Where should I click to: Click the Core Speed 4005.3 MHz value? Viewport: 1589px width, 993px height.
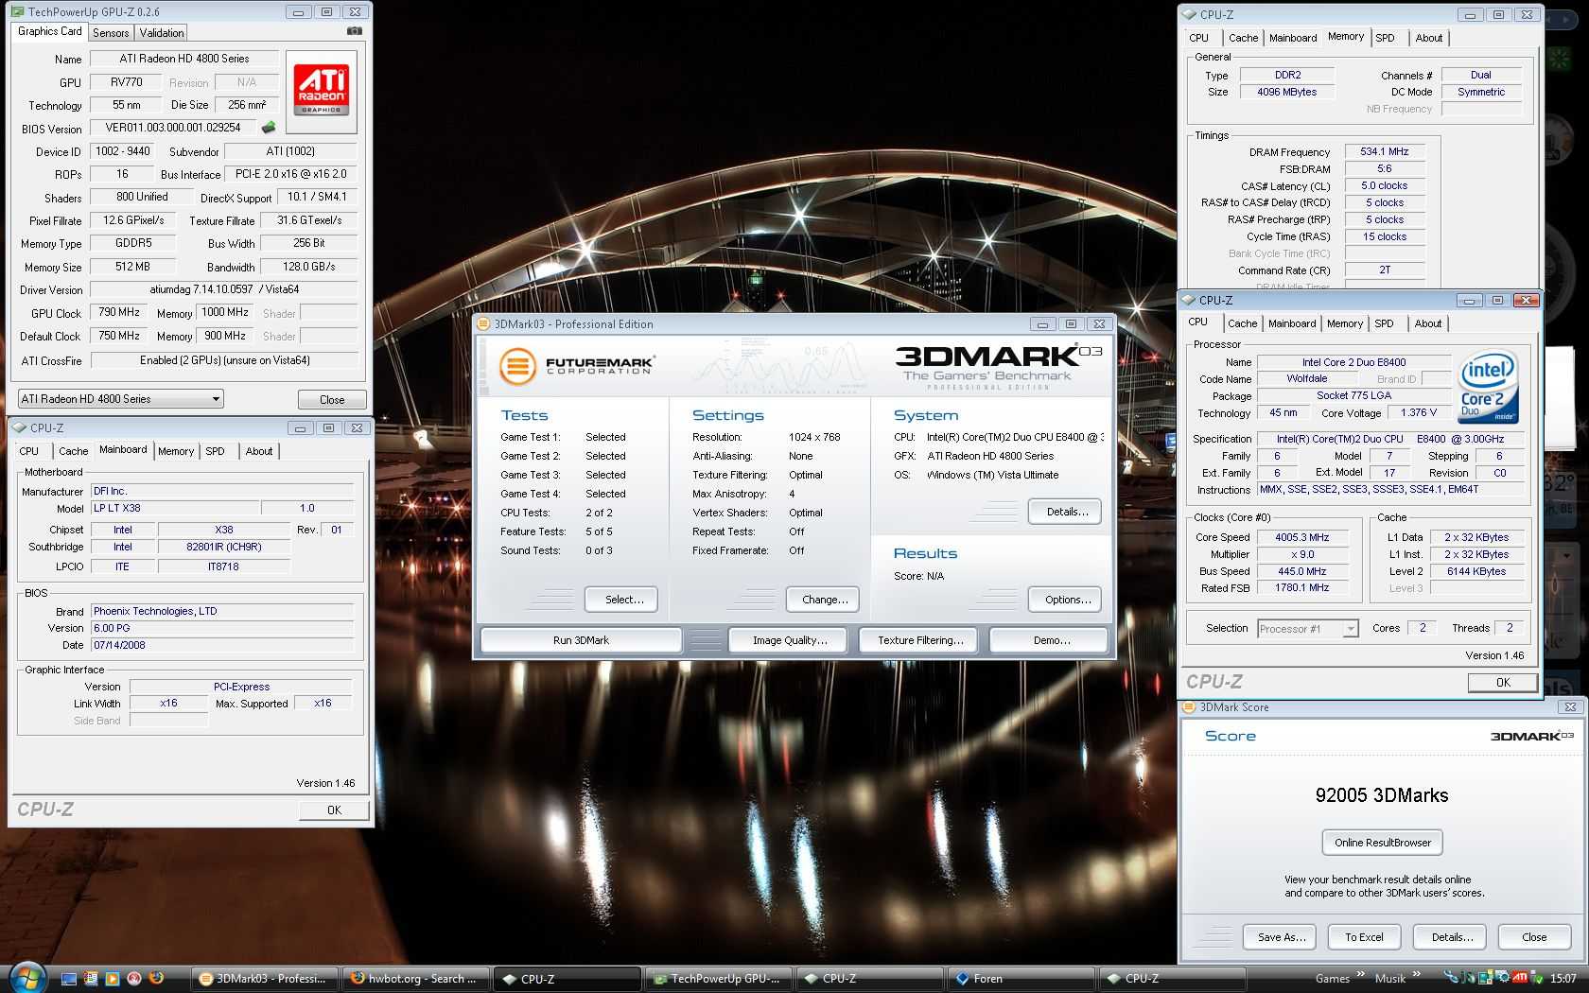point(1301,538)
